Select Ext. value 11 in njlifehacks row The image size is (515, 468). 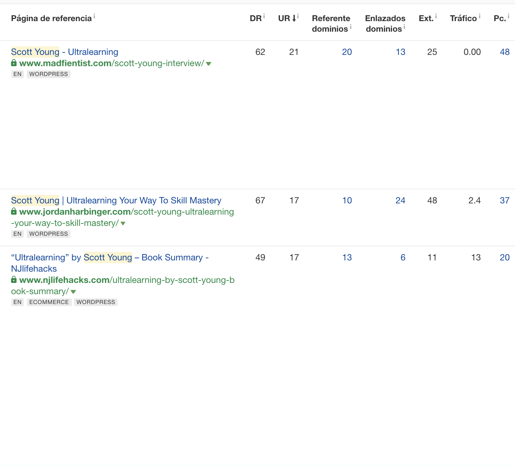pos(432,258)
